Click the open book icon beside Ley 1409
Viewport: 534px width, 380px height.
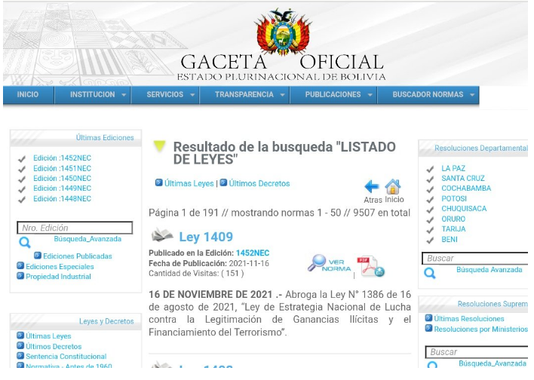pos(162,235)
